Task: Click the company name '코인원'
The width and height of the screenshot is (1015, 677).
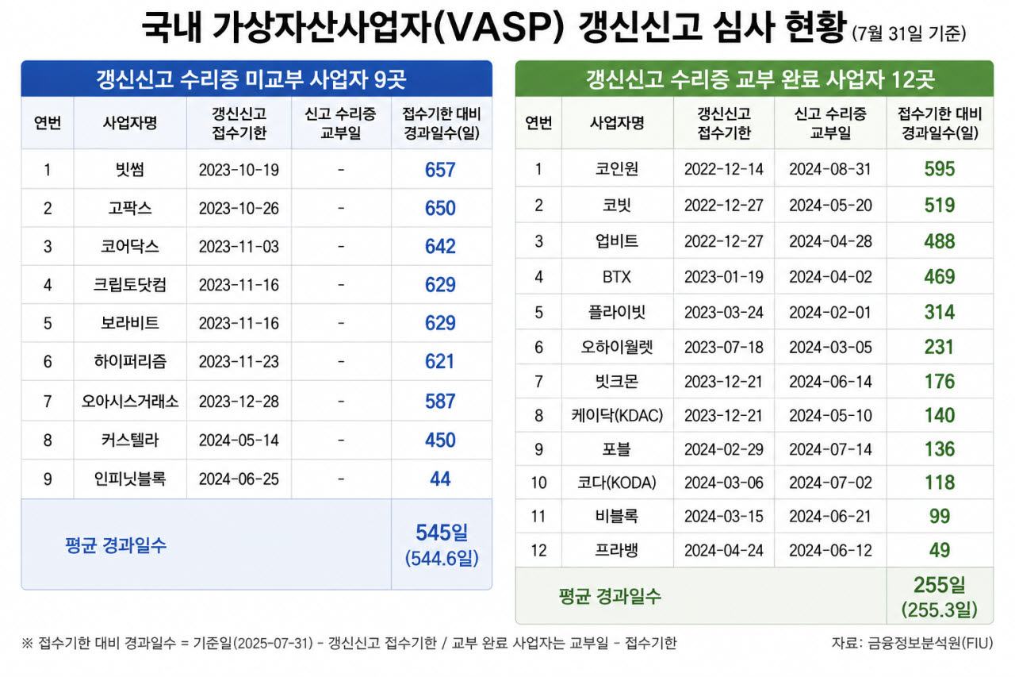Action: click(617, 169)
